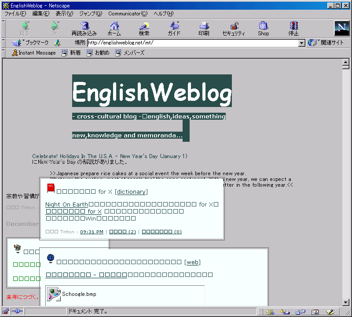352x317 pixels.
Task: Click the red dictionary post icon
Action: 51,188
